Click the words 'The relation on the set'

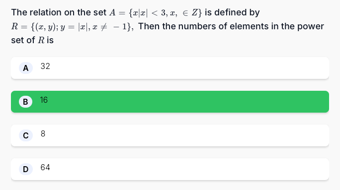[x=59, y=12]
